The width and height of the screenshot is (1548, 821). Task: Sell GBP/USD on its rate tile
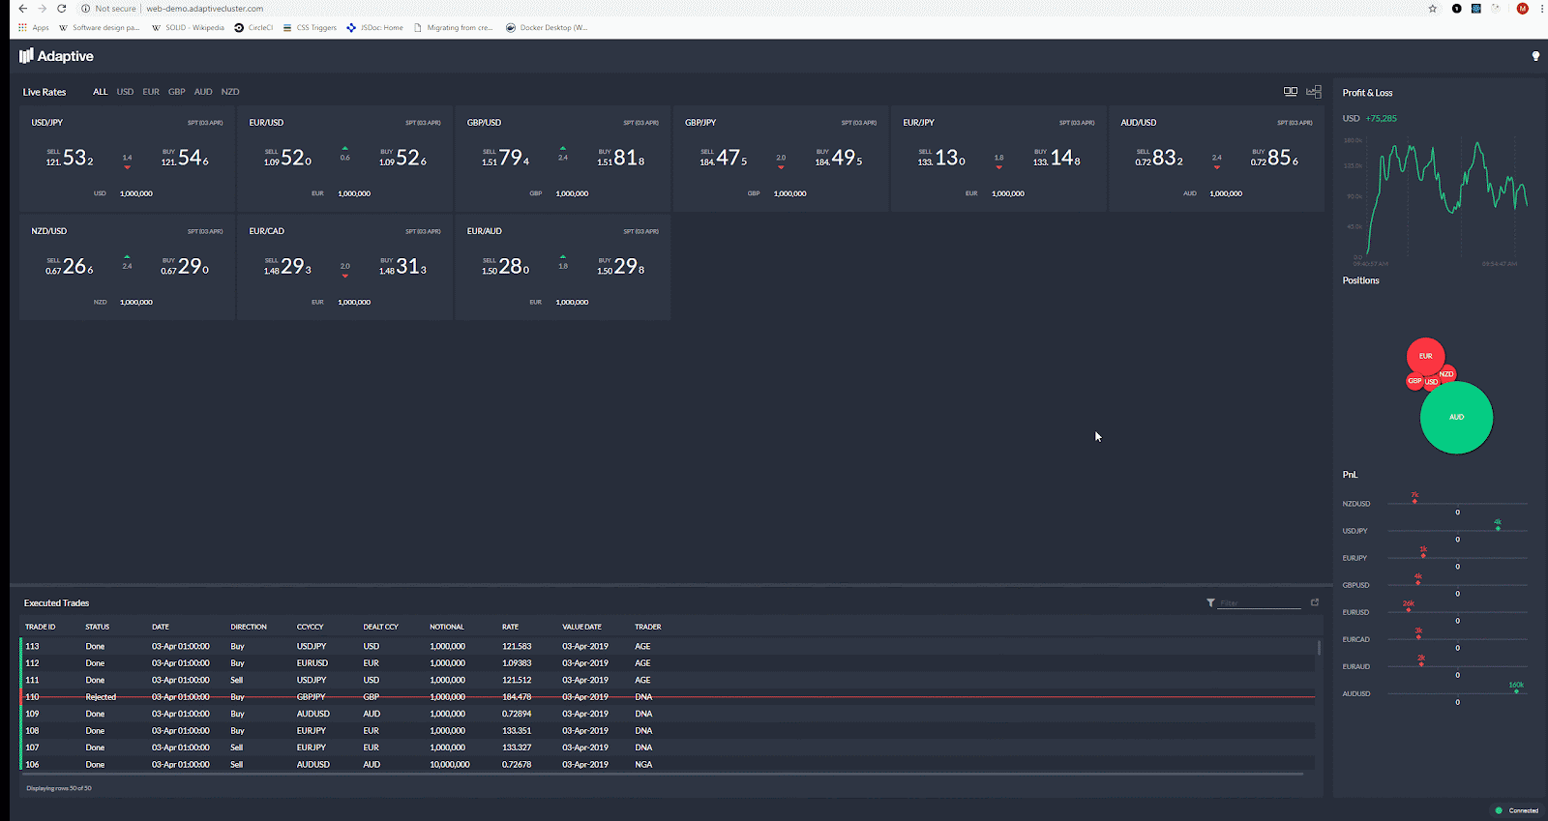[x=505, y=158]
